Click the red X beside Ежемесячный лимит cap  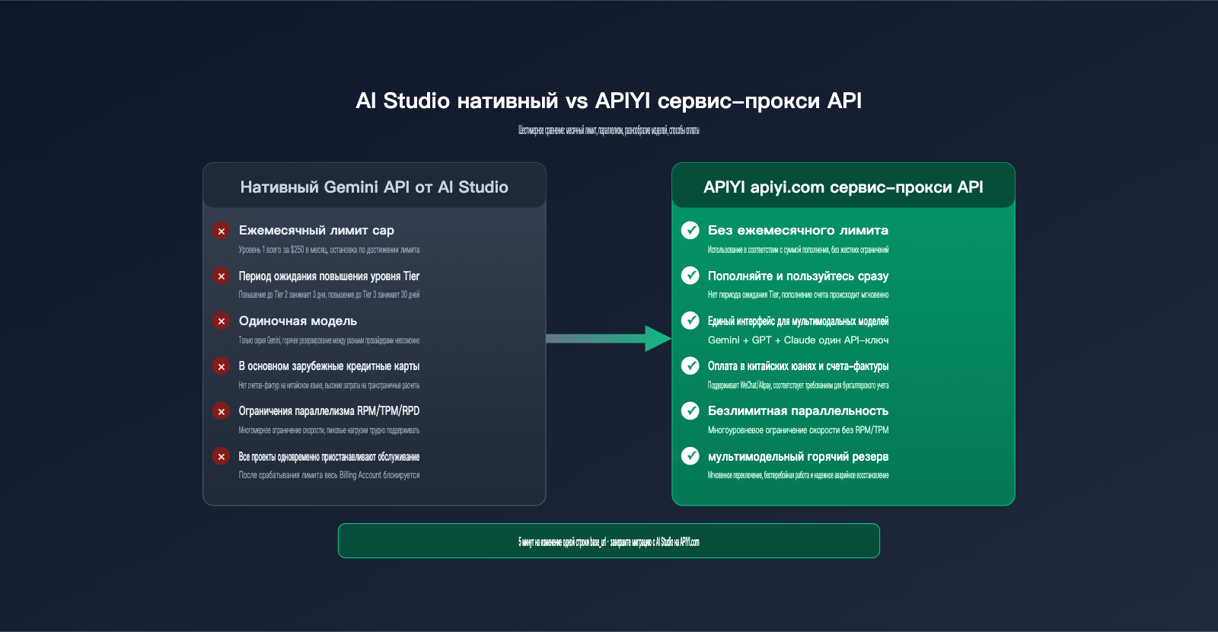point(222,231)
